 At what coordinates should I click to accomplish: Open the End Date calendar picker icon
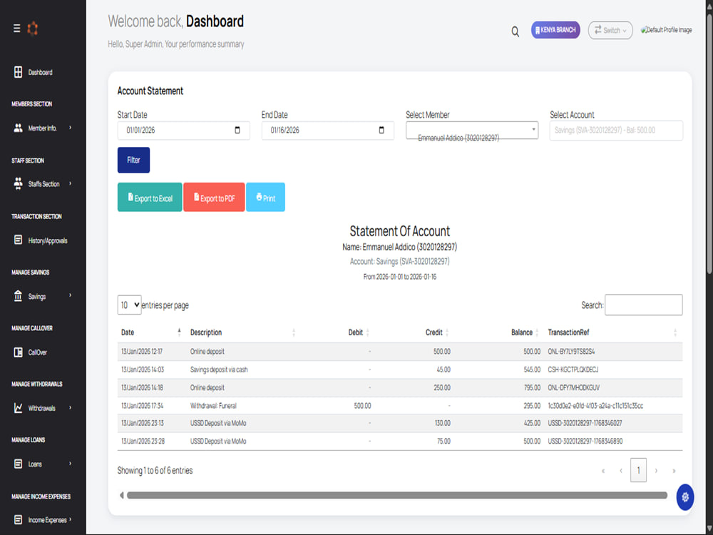(x=381, y=130)
